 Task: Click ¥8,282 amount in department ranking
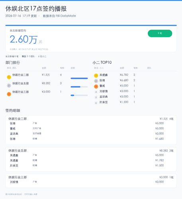click(x=46, y=83)
